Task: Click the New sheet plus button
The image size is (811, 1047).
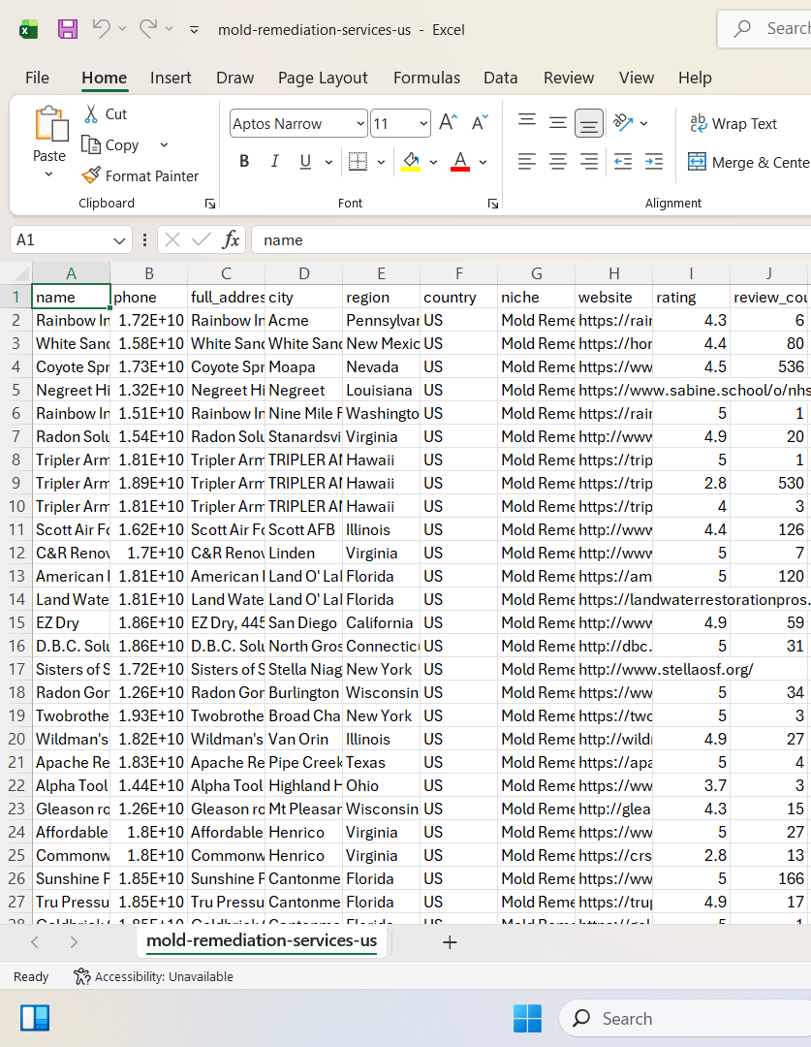Action: [450, 942]
